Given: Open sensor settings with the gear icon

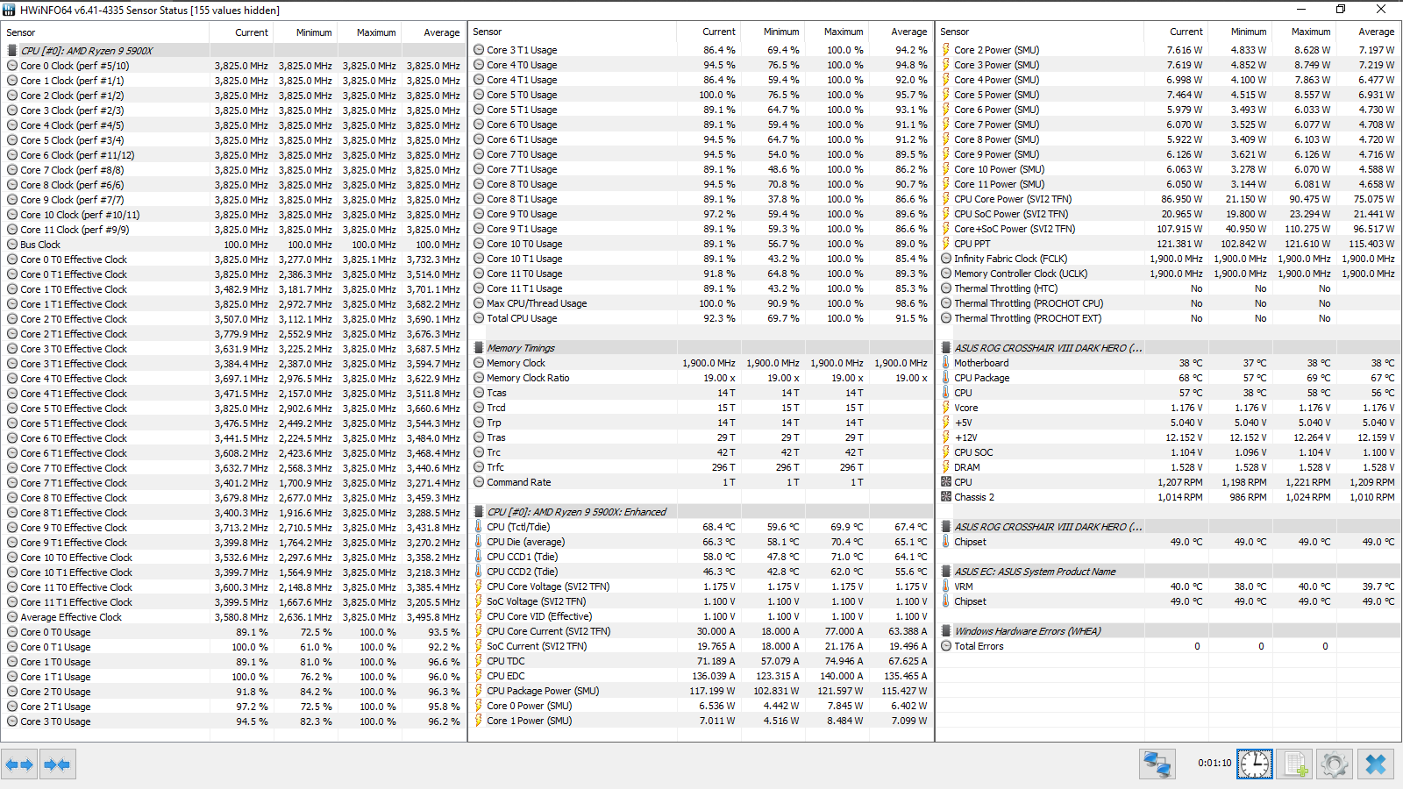Looking at the screenshot, I should coord(1335,764).
